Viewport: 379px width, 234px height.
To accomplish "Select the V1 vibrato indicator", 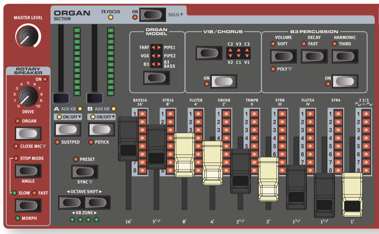I will click(x=247, y=56).
